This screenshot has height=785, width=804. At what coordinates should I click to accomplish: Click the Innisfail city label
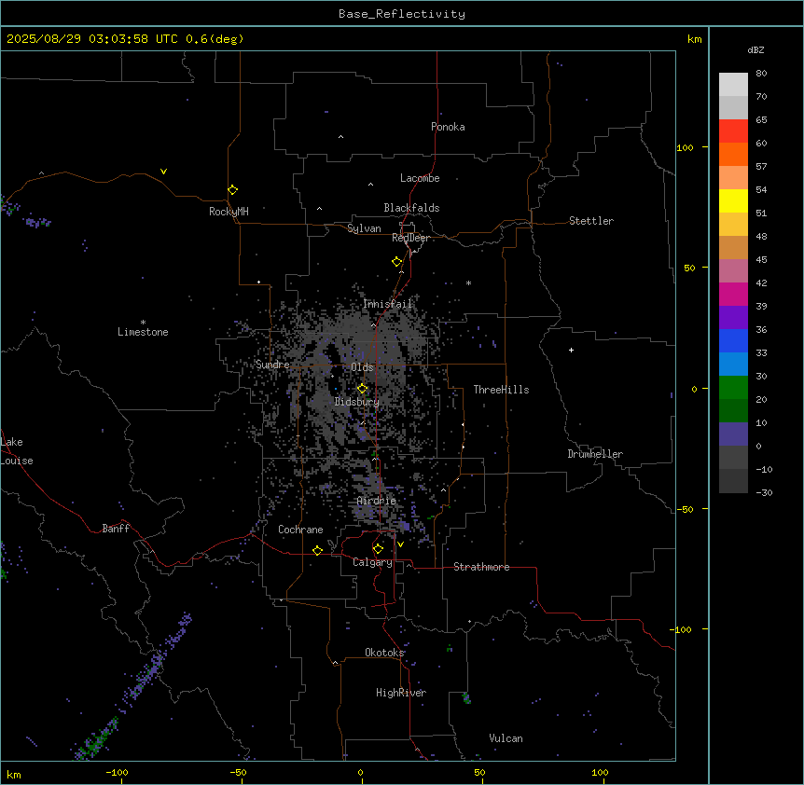388,304
